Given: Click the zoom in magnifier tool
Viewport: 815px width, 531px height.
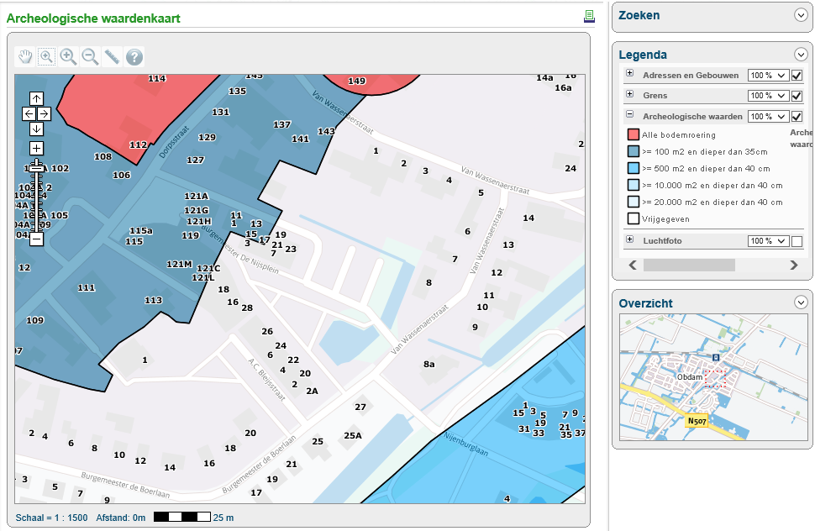Looking at the screenshot, I should (x=68, y=56).
